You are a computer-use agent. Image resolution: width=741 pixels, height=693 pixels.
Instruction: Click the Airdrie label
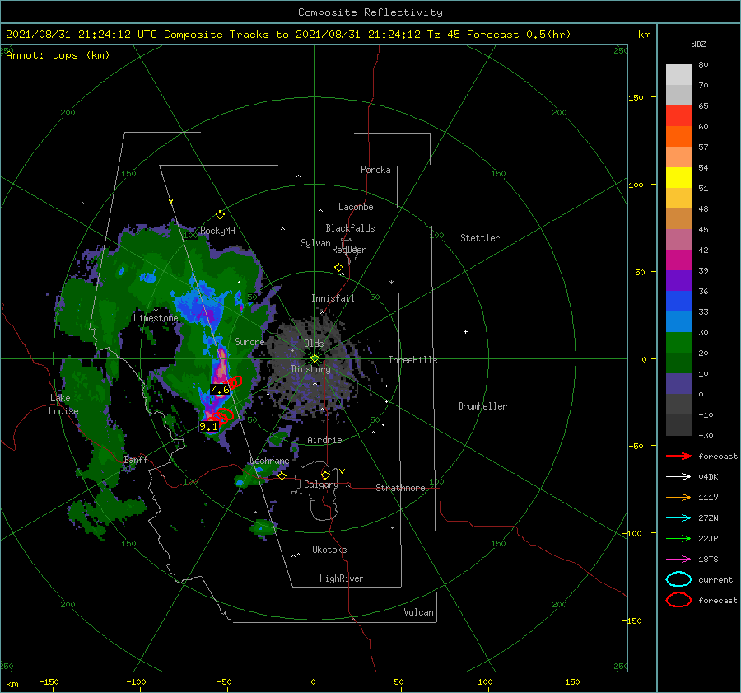coord(324,440)
